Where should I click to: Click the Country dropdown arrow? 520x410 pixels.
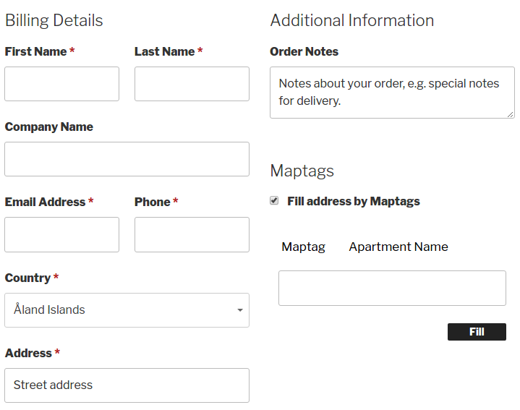coord(239,310)
